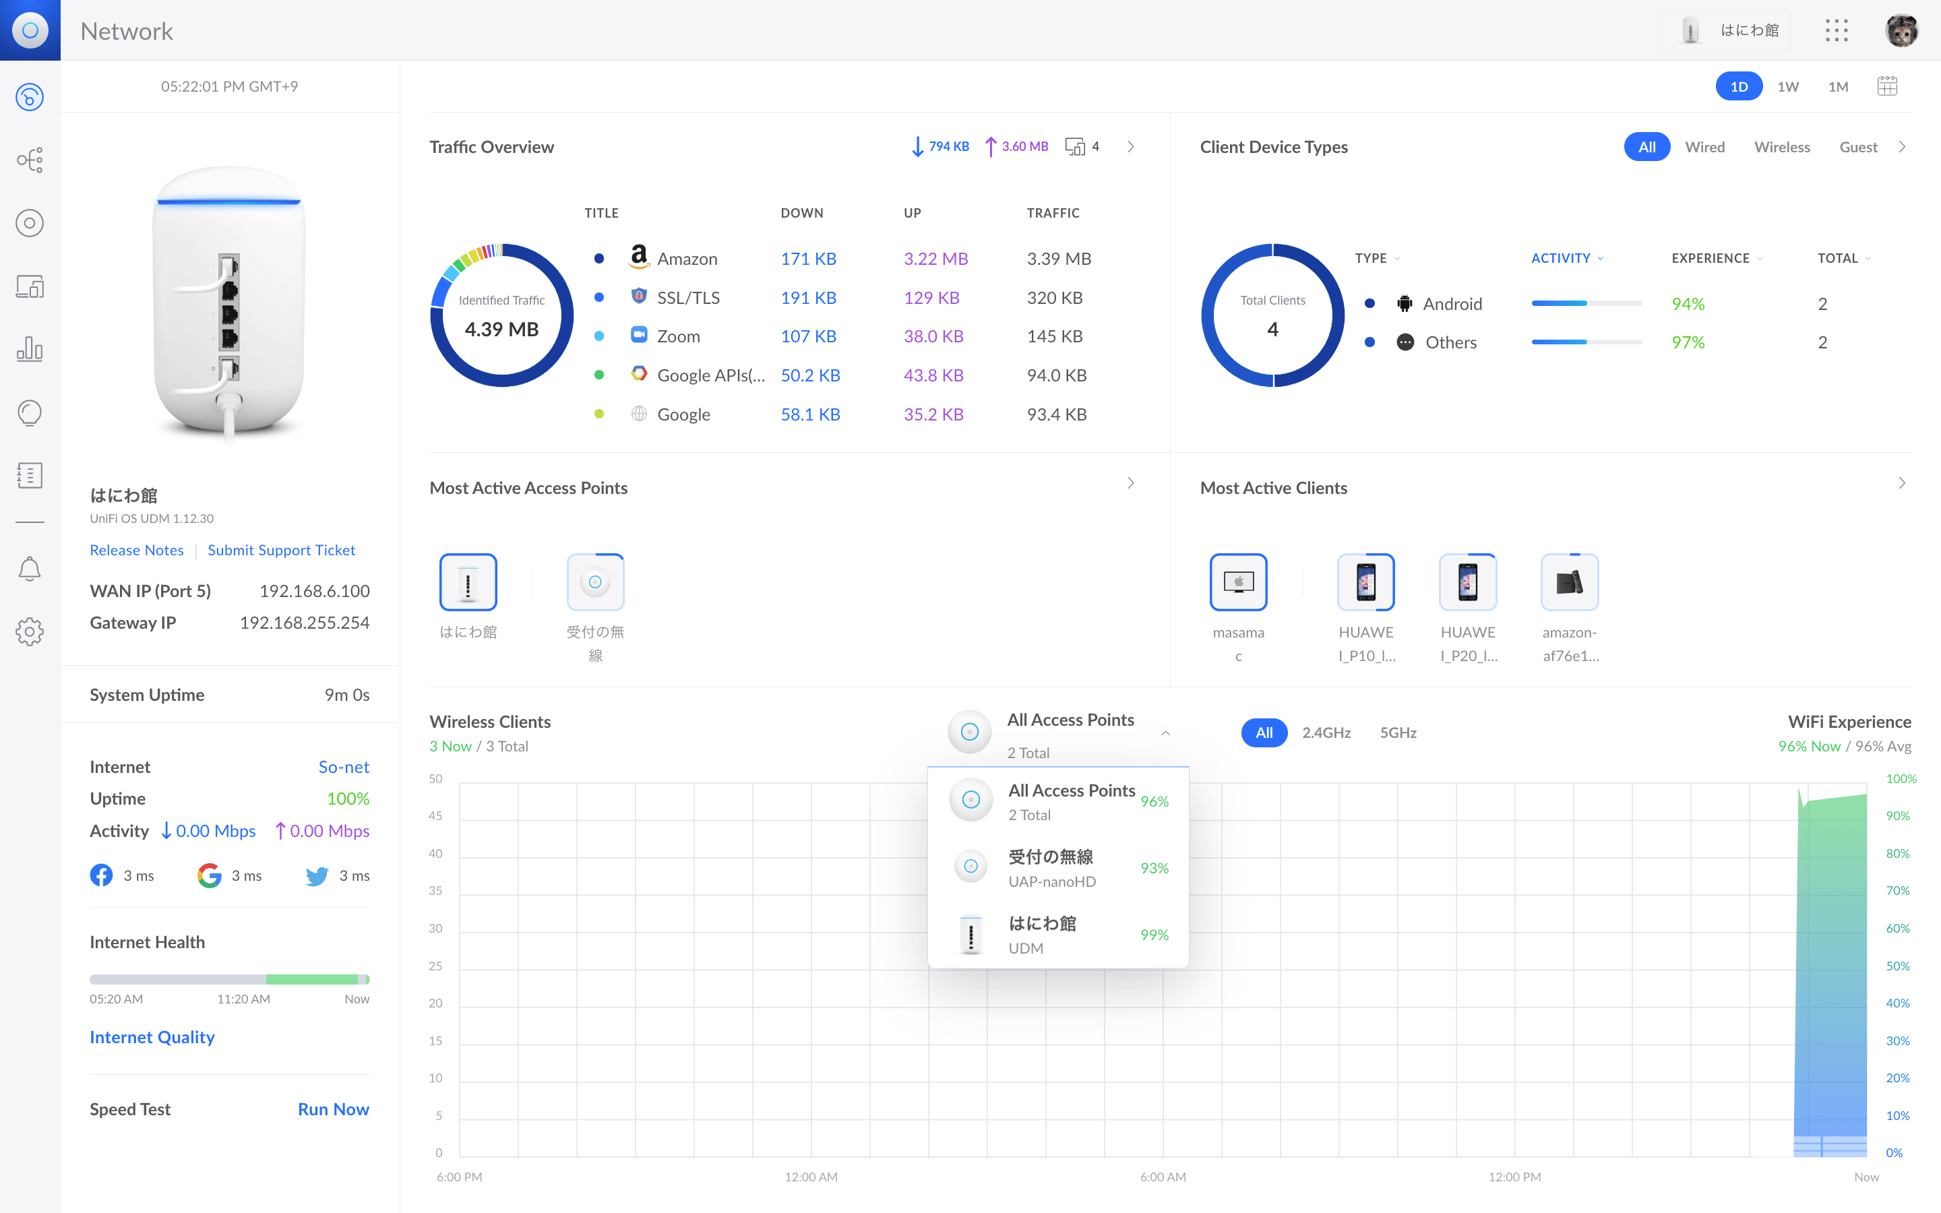The height and width of the screenshot is (1213, 1941).
Task: Switch time range to 1M
Action: pyautogui.click(x=1839, y=87)
